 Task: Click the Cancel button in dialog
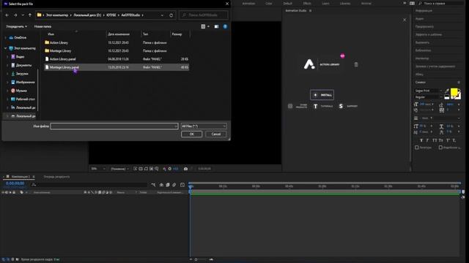coord(216,134)
